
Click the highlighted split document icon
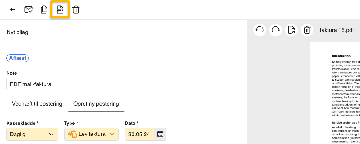60,9
